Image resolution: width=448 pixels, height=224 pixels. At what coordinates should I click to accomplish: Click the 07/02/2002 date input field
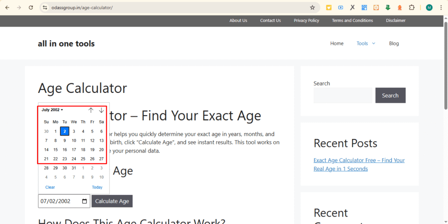(64, 201)
